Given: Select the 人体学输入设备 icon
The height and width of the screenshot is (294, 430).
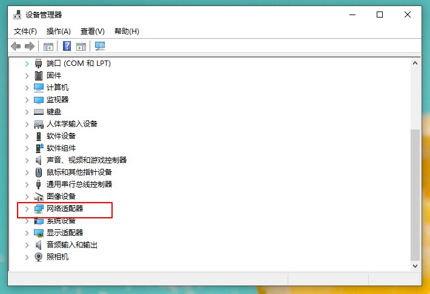Looking at the screenshot, I should click(39, 125).
